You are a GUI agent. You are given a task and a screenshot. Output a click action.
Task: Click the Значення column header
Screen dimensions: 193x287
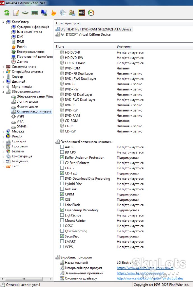[154, 46]
